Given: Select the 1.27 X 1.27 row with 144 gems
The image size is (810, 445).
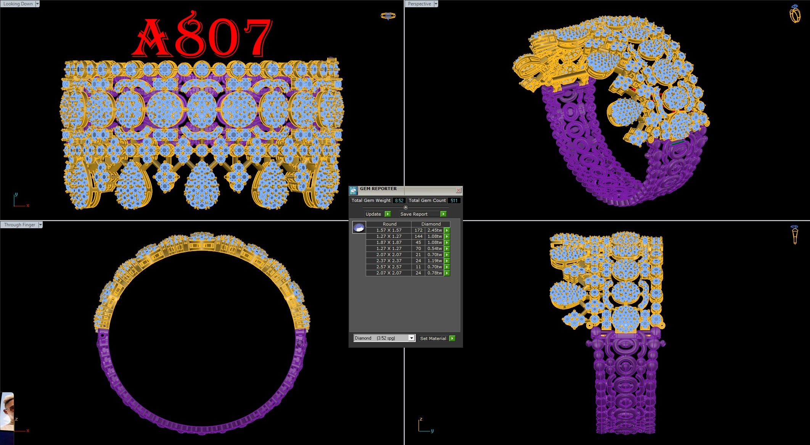Looking at the screenshot, I should [389, 237].
